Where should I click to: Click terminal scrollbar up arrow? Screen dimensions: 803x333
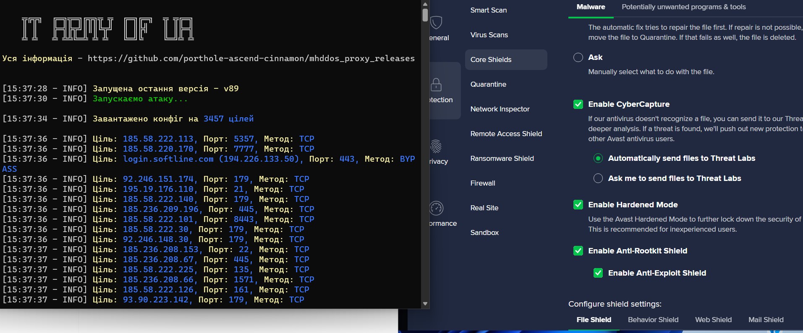[x=425, y=4]
